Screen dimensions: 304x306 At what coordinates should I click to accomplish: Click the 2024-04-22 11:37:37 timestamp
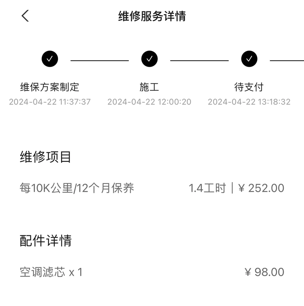tap(50, 102)
